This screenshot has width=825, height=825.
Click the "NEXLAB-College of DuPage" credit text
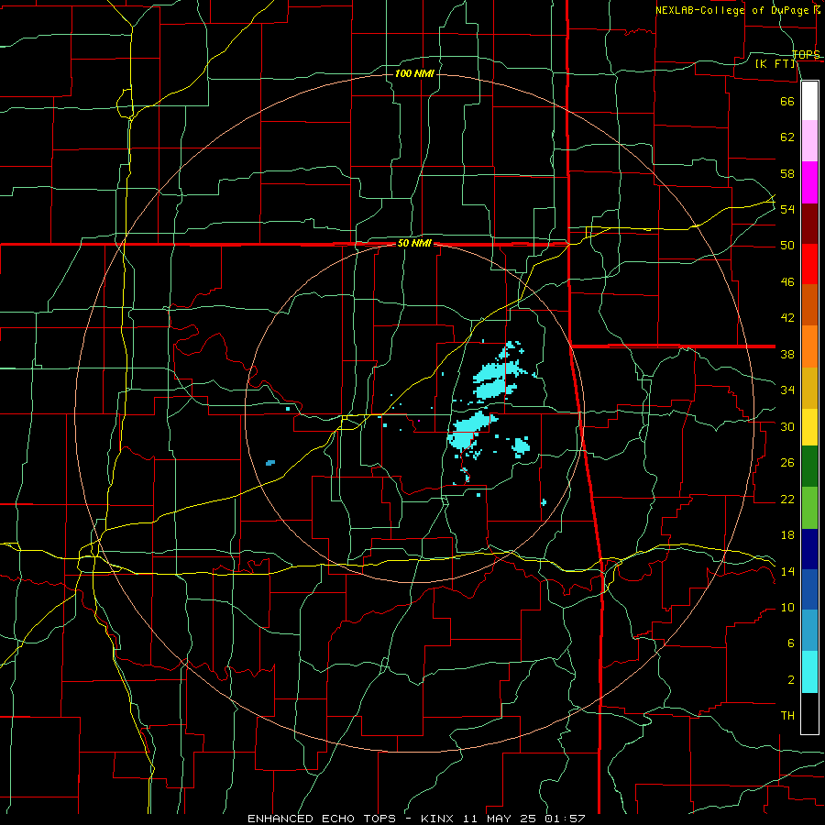(x=732, y=10)
